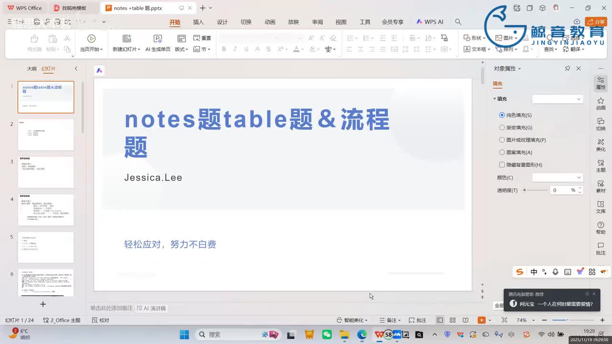Open the 素材 sidebar panel

tap(601, 186)
